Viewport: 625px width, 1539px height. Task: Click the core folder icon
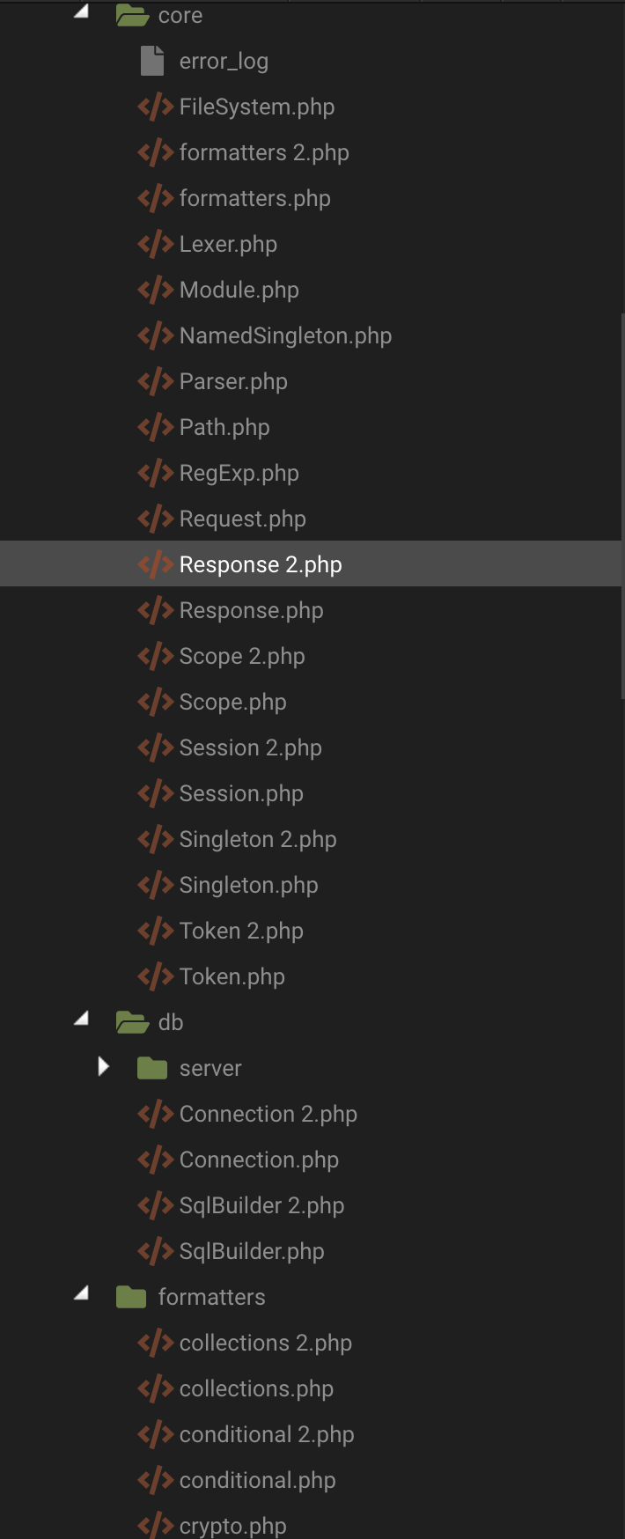click(132, 16)
